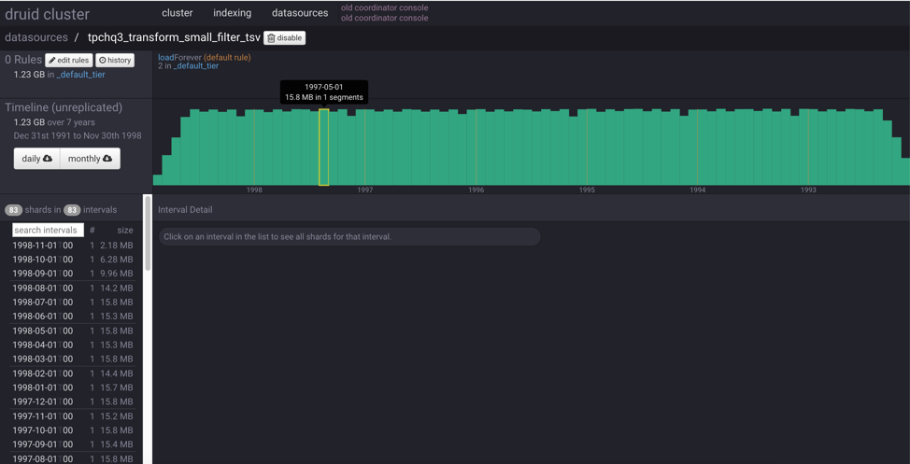Select interval 1998-10-01 row

[x=73, y=260]
